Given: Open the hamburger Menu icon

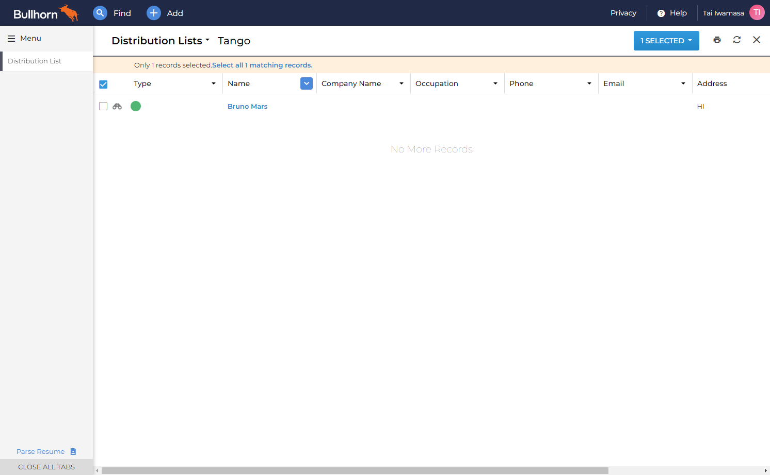Looking at the screenshot, I should (x=11, y=39).
